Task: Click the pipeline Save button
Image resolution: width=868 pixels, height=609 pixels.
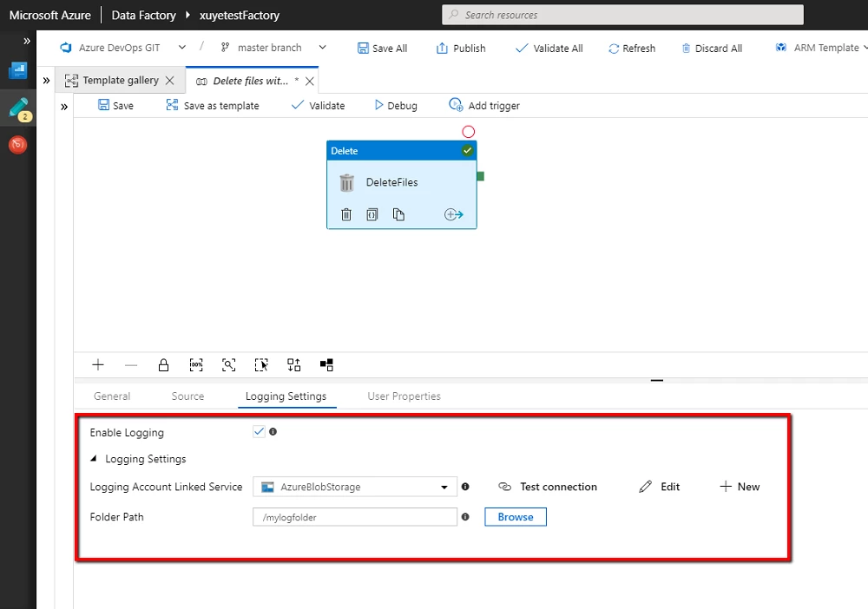Action: pos(115,105)
